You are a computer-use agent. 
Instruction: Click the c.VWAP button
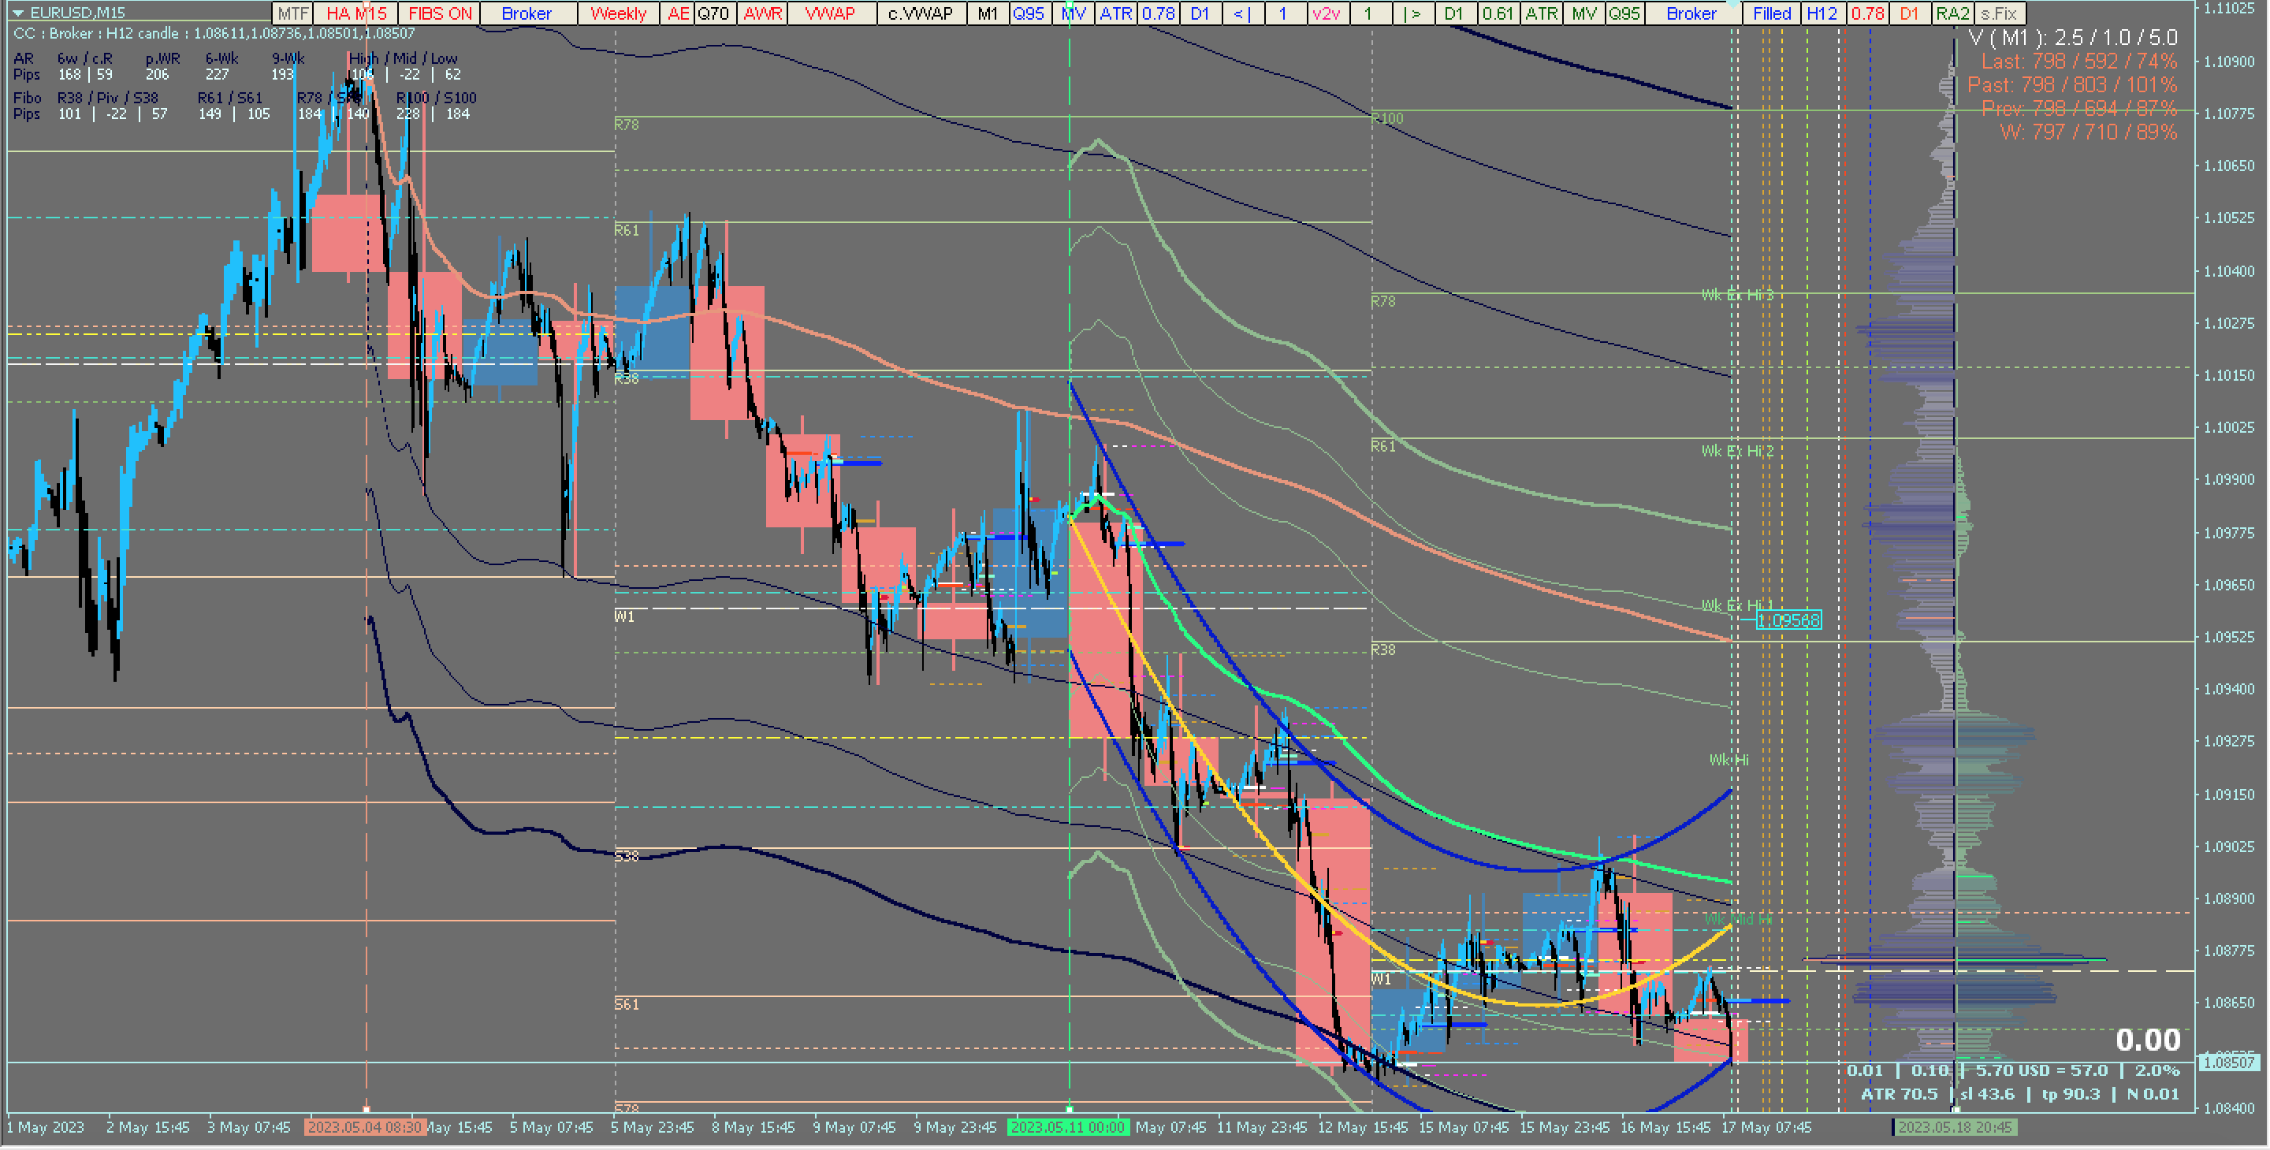[x=920, y=13]
